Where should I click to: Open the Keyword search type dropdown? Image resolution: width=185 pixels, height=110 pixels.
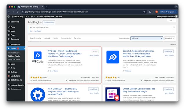tap(170, 38)
